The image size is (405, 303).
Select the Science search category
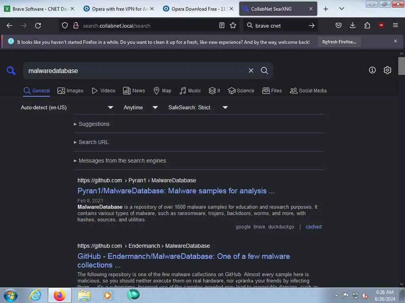(241, 91)
